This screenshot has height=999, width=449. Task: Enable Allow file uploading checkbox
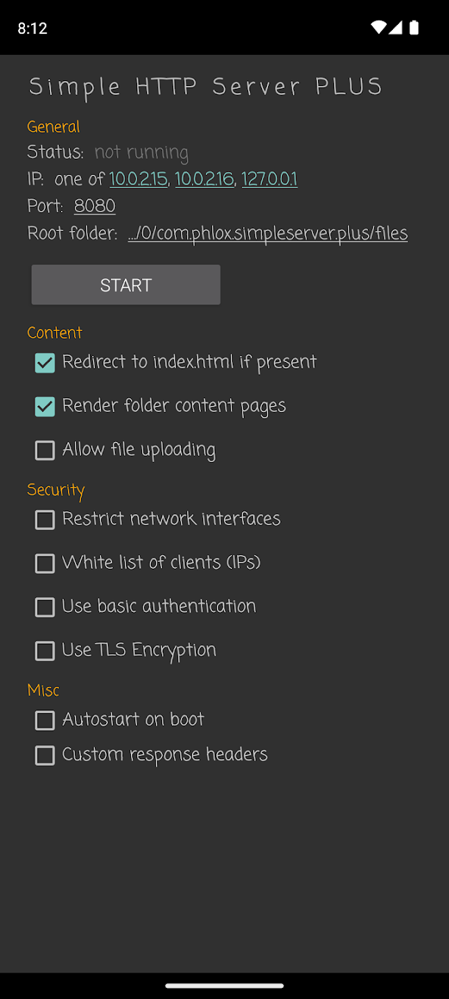[x=45, y=450]
